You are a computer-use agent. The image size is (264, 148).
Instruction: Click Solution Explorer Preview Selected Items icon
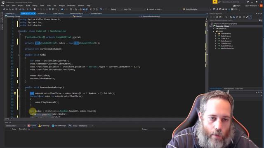click(250, 17)
